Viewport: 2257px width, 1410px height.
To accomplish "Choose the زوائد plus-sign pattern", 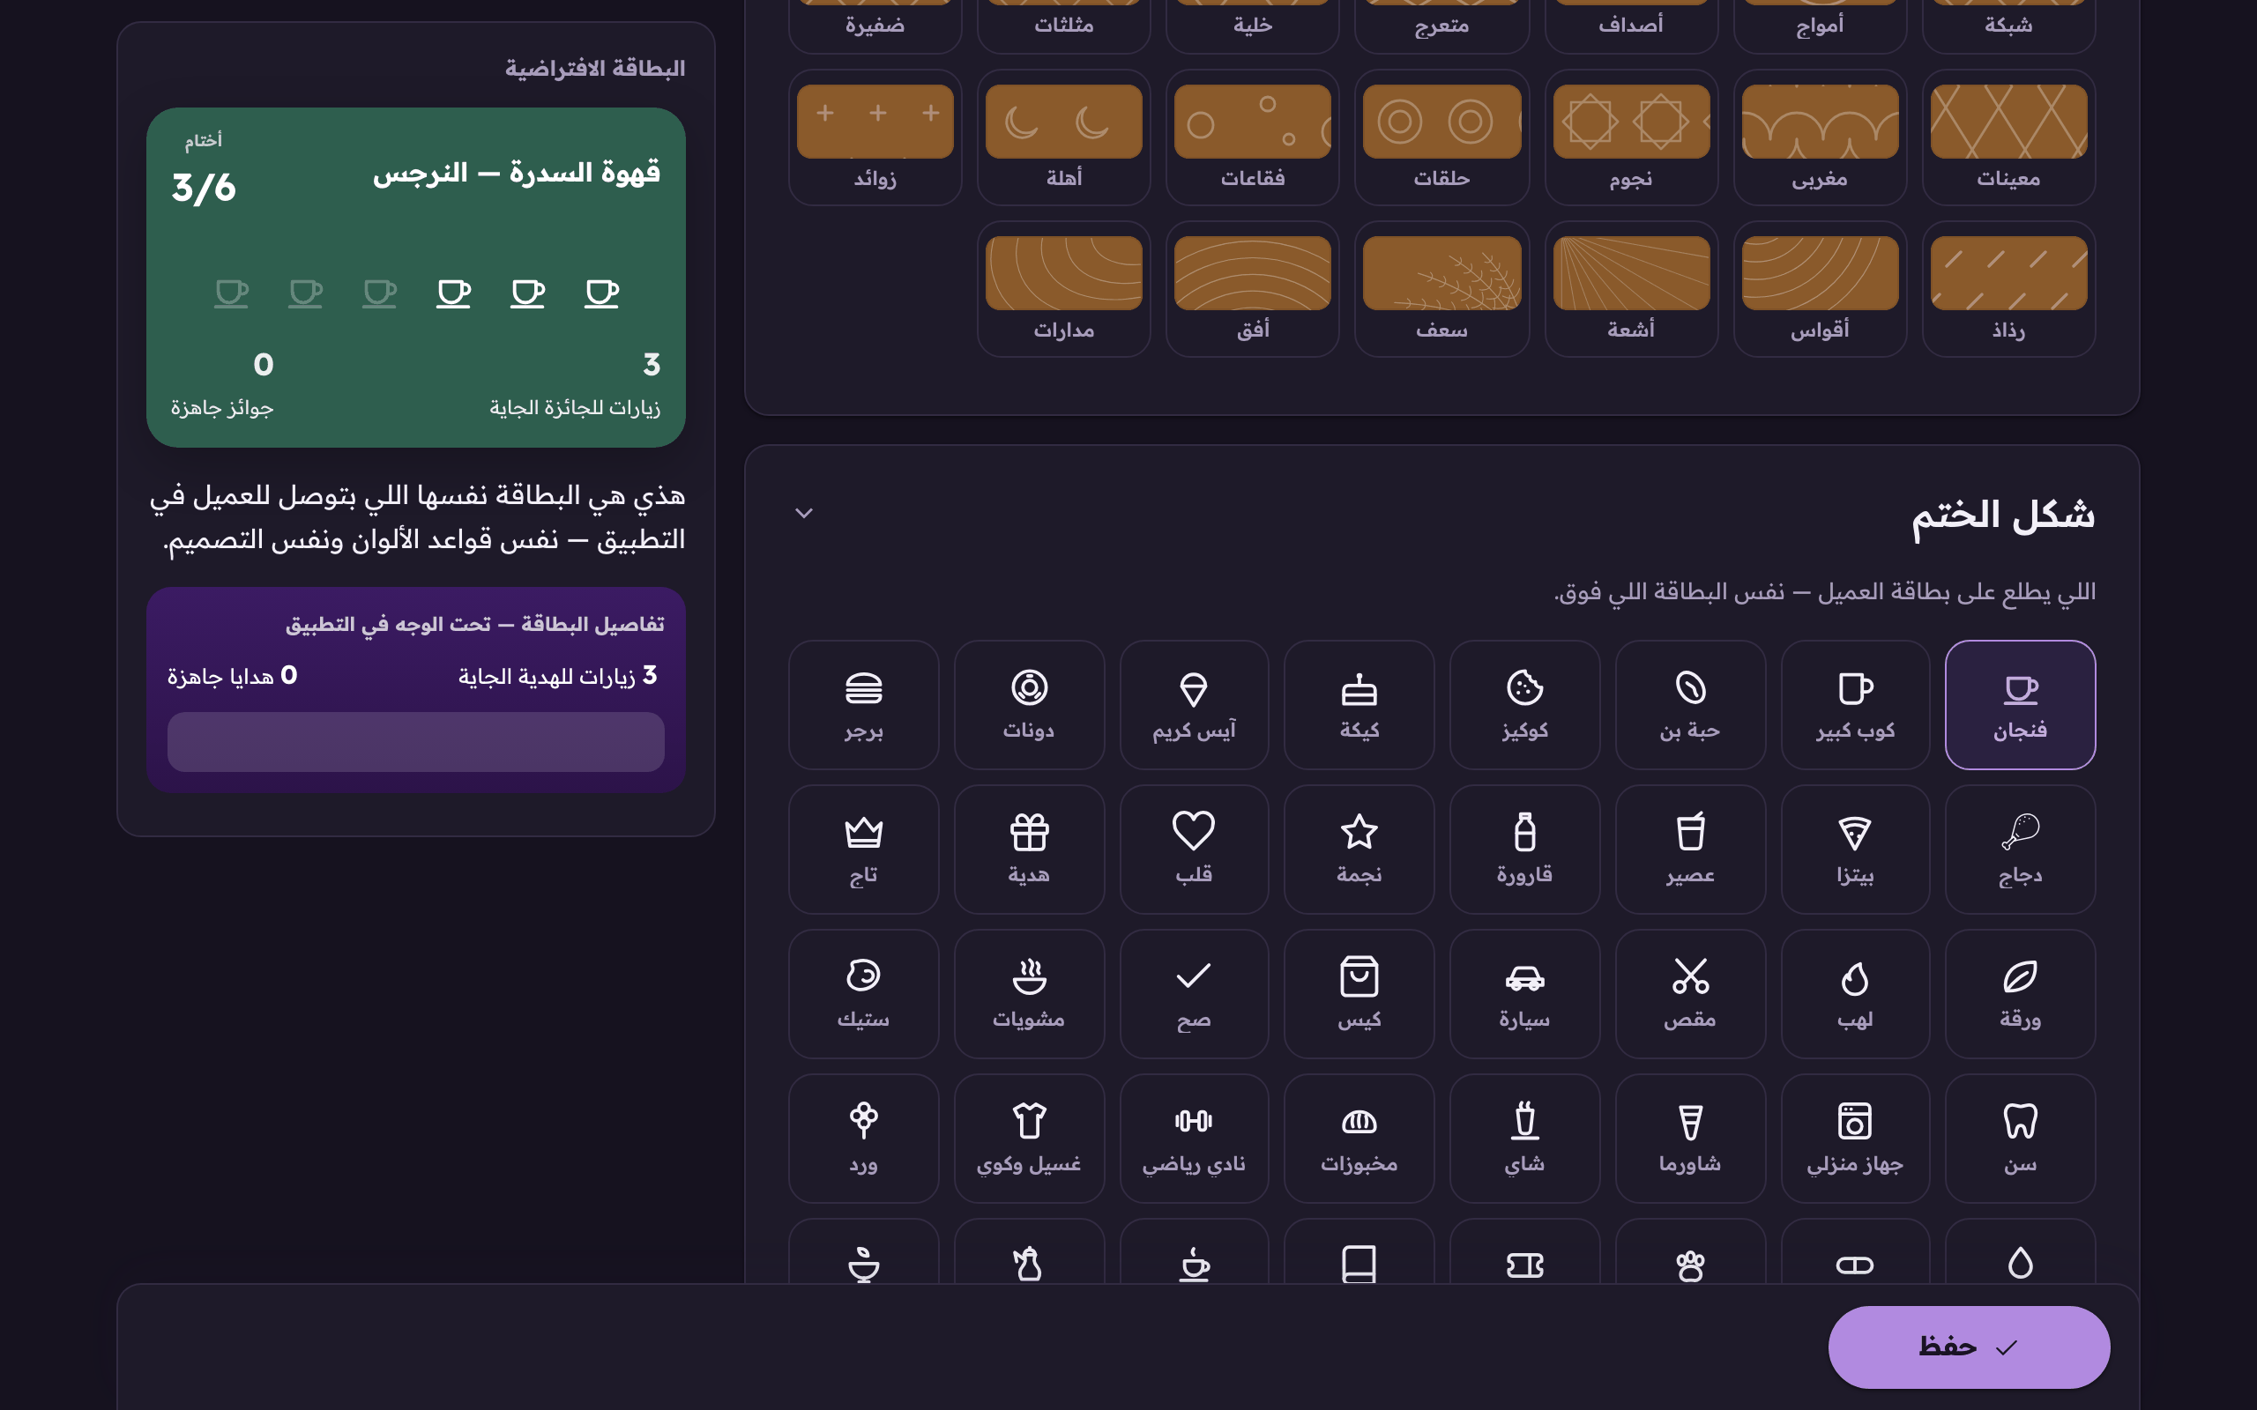I will (x=875, y=137).
